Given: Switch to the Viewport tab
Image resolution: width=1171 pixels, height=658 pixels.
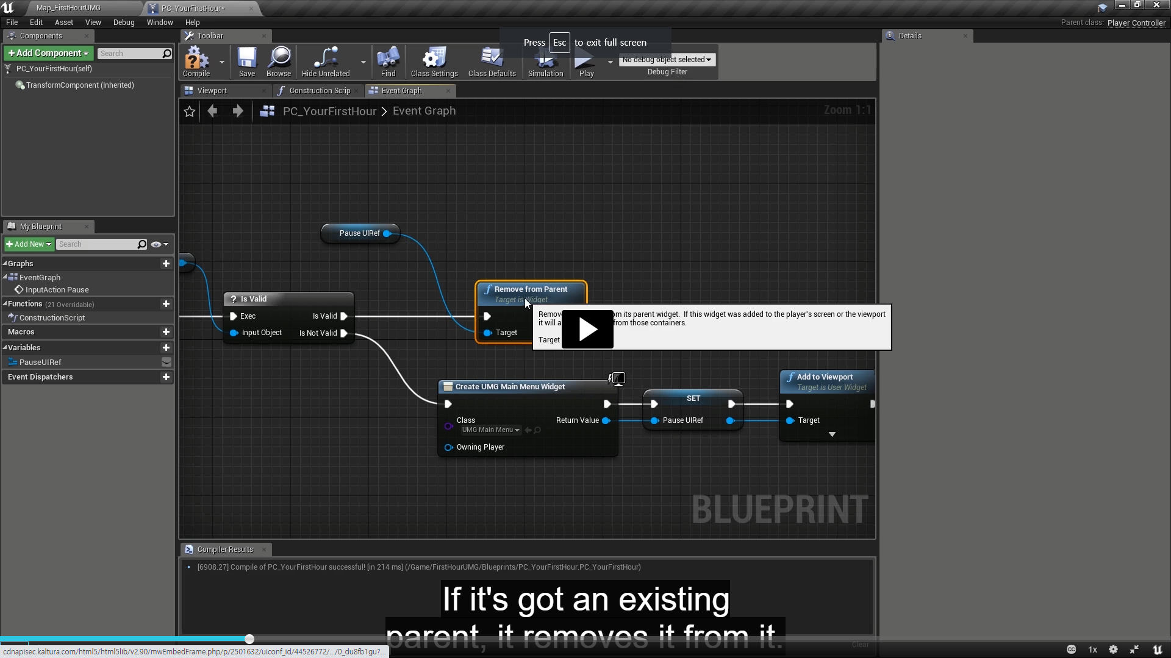Looking at the screenshot, I should 212,91.
